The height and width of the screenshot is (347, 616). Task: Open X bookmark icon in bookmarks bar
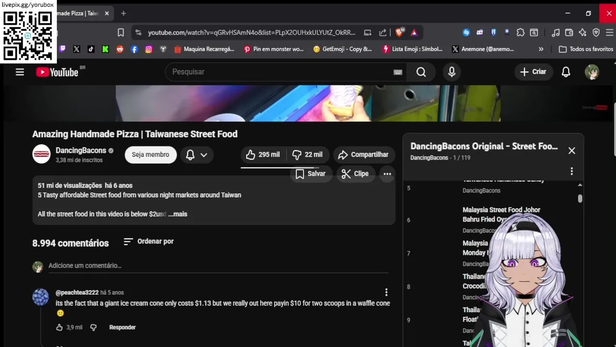[x=77, y=49]
